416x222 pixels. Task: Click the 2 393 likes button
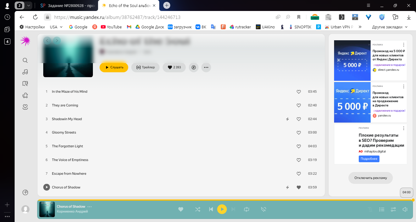tap(174, 67)
